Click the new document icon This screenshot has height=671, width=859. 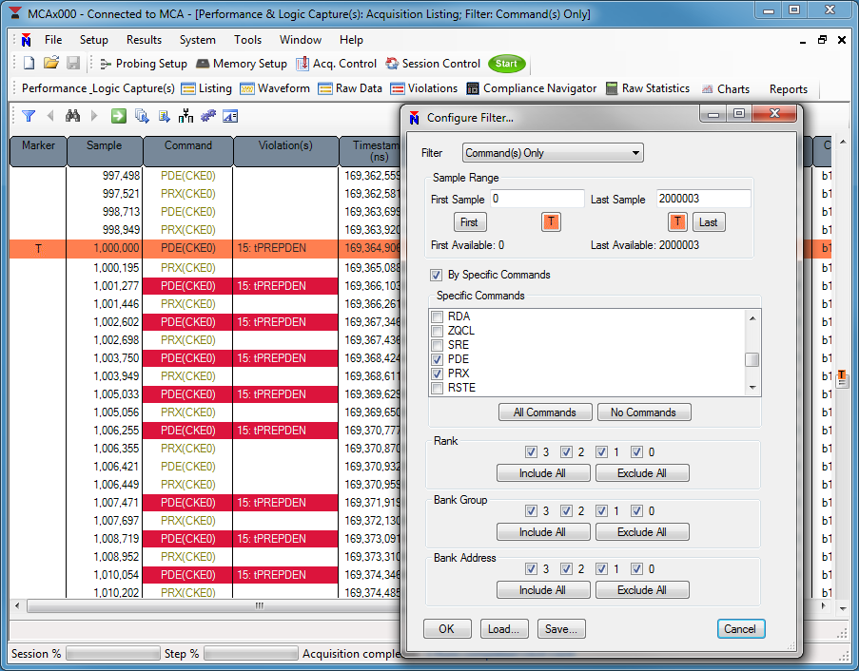tap(29, 64)
